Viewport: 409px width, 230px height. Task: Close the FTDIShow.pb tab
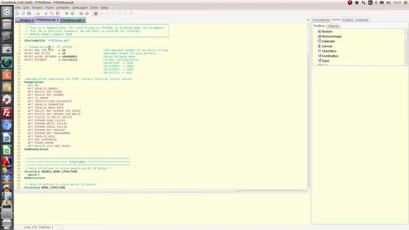click(58, 20)
